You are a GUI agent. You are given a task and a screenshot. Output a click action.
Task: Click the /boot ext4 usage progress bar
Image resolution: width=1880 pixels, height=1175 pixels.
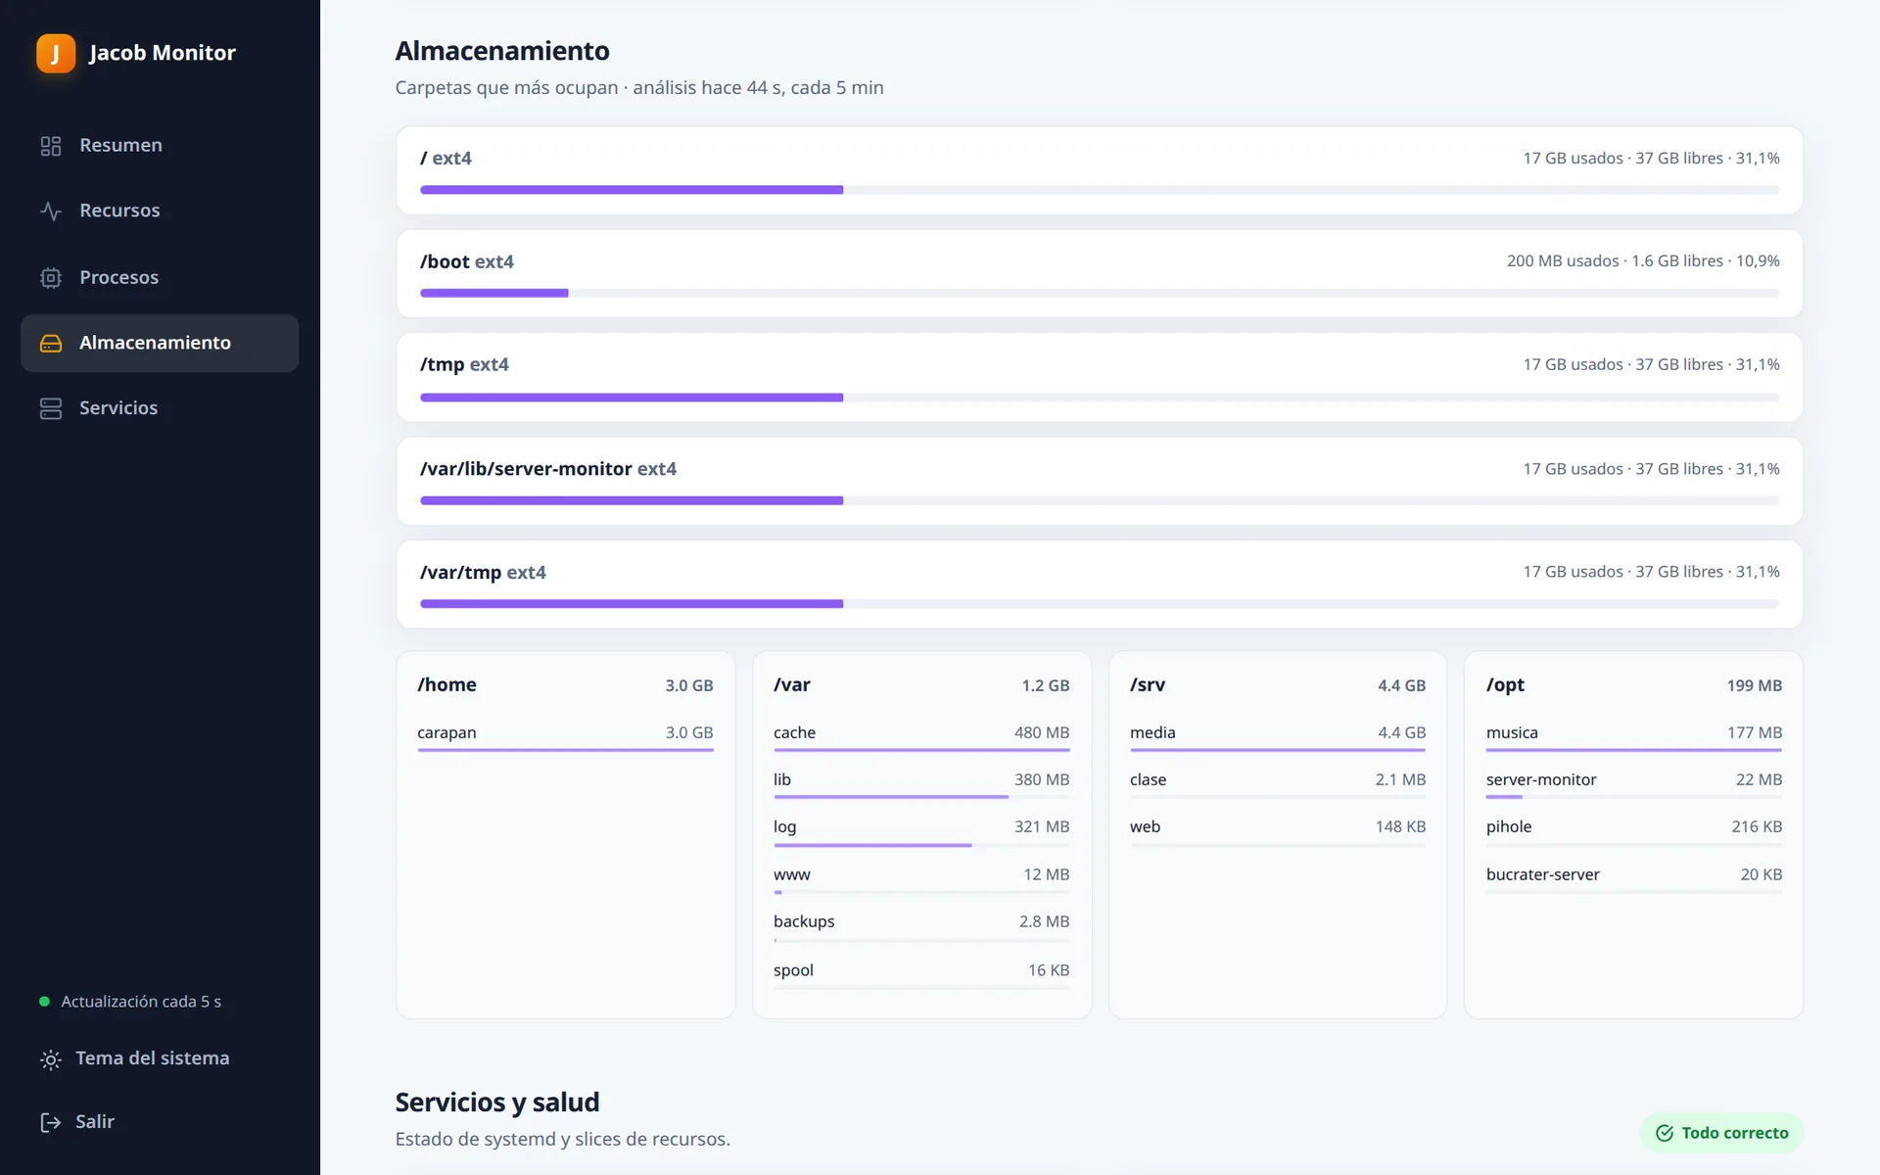tap(1100, 293)
